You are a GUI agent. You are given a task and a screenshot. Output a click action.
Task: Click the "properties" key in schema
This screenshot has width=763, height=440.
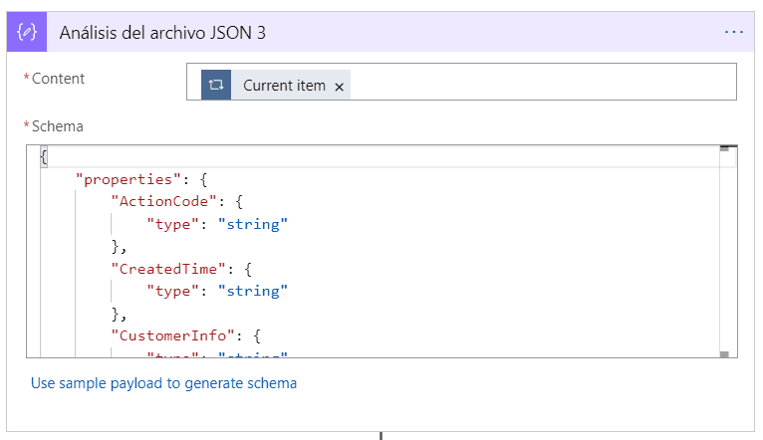[128, 179]
